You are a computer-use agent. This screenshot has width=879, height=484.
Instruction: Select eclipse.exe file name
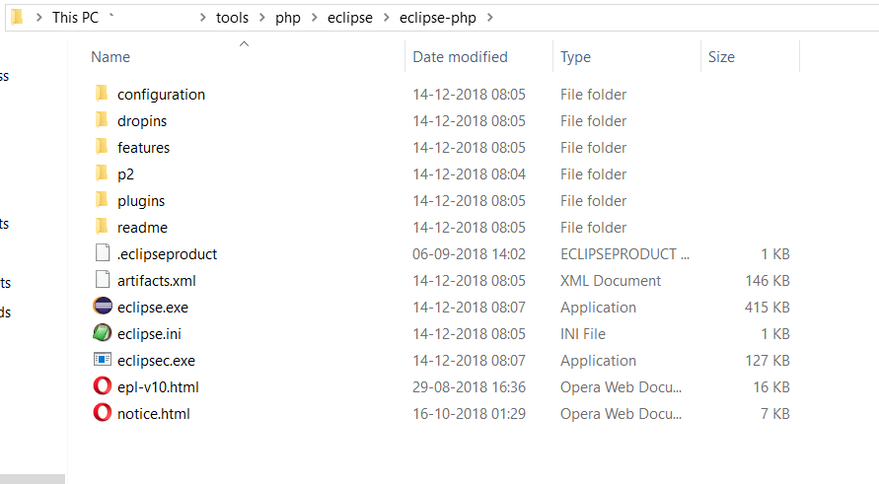click(x=153, y=308)
